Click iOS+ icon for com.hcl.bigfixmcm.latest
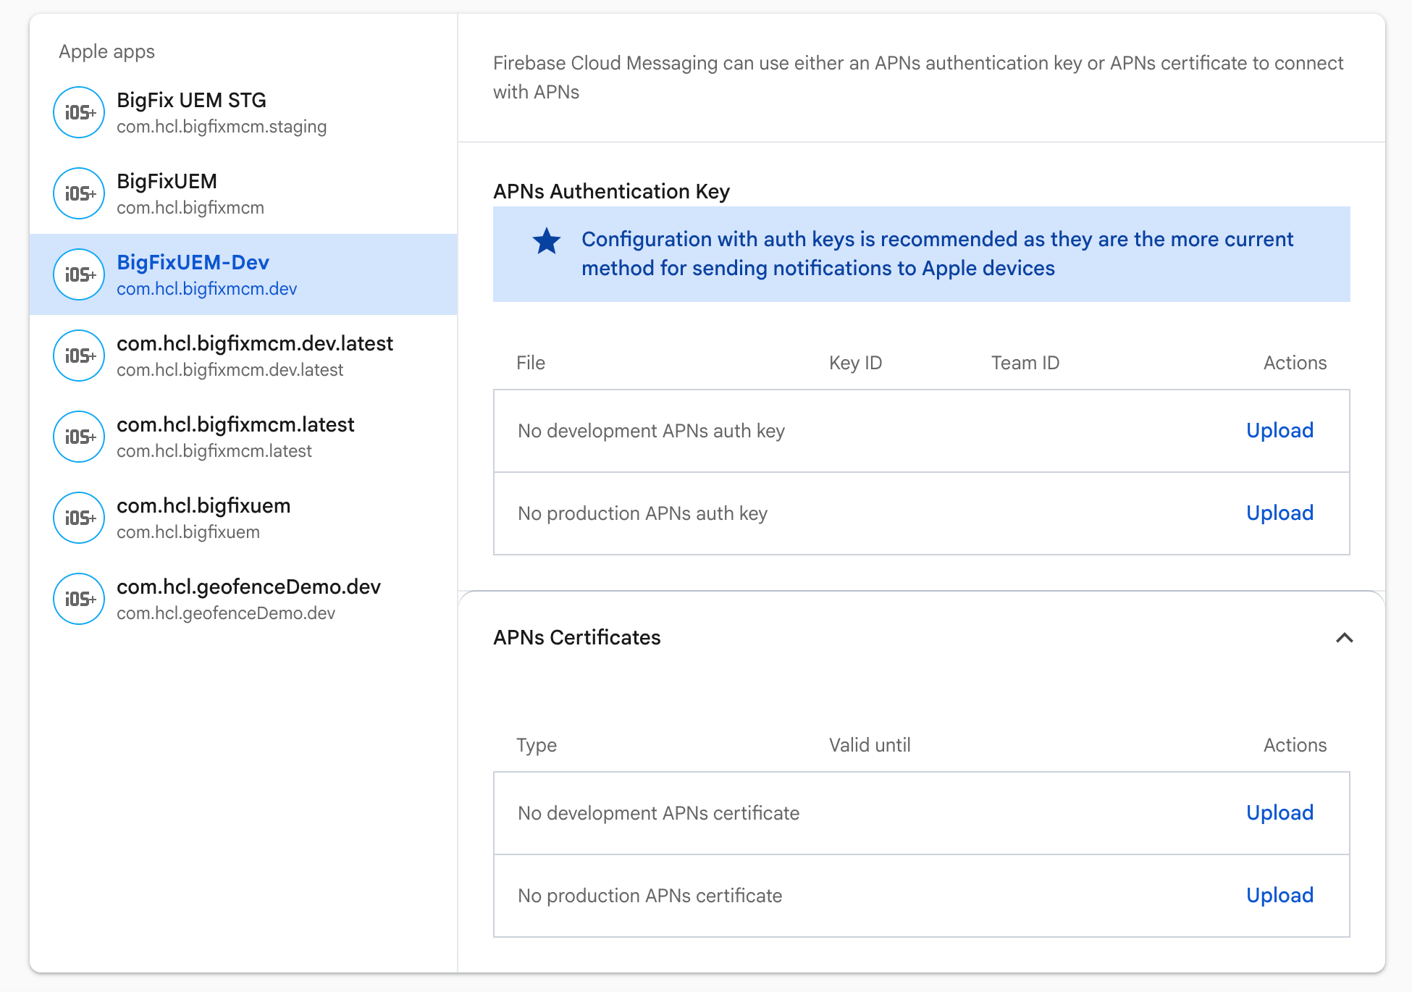 [79, 437]
